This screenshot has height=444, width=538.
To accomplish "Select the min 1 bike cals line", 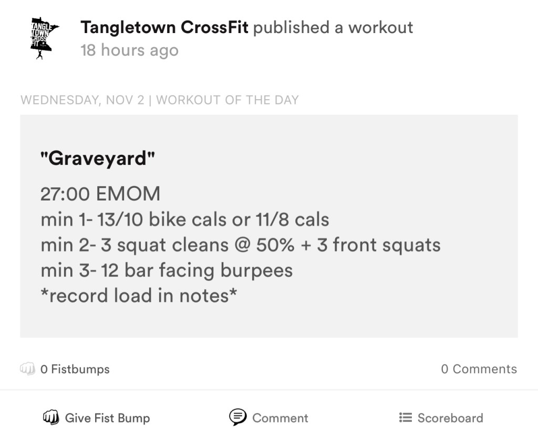I will coord(185,219).
